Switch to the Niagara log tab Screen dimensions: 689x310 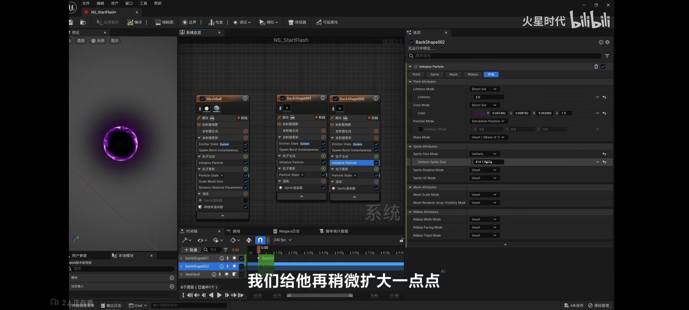pos(286,231)
